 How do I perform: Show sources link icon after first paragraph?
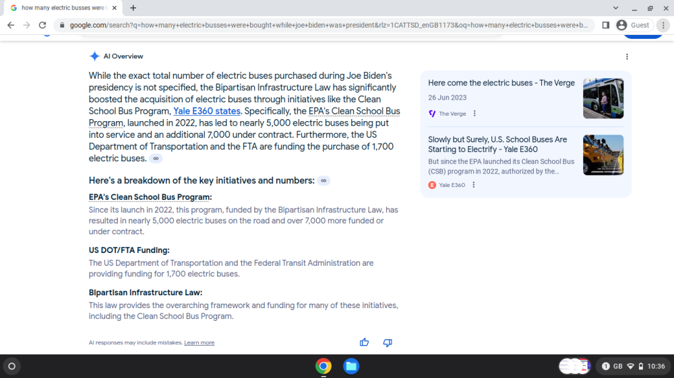pos(156,158)
